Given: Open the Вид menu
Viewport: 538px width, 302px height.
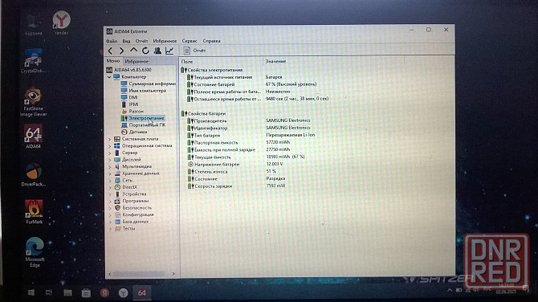Looking at the screenshot, I should click(126, 41).
